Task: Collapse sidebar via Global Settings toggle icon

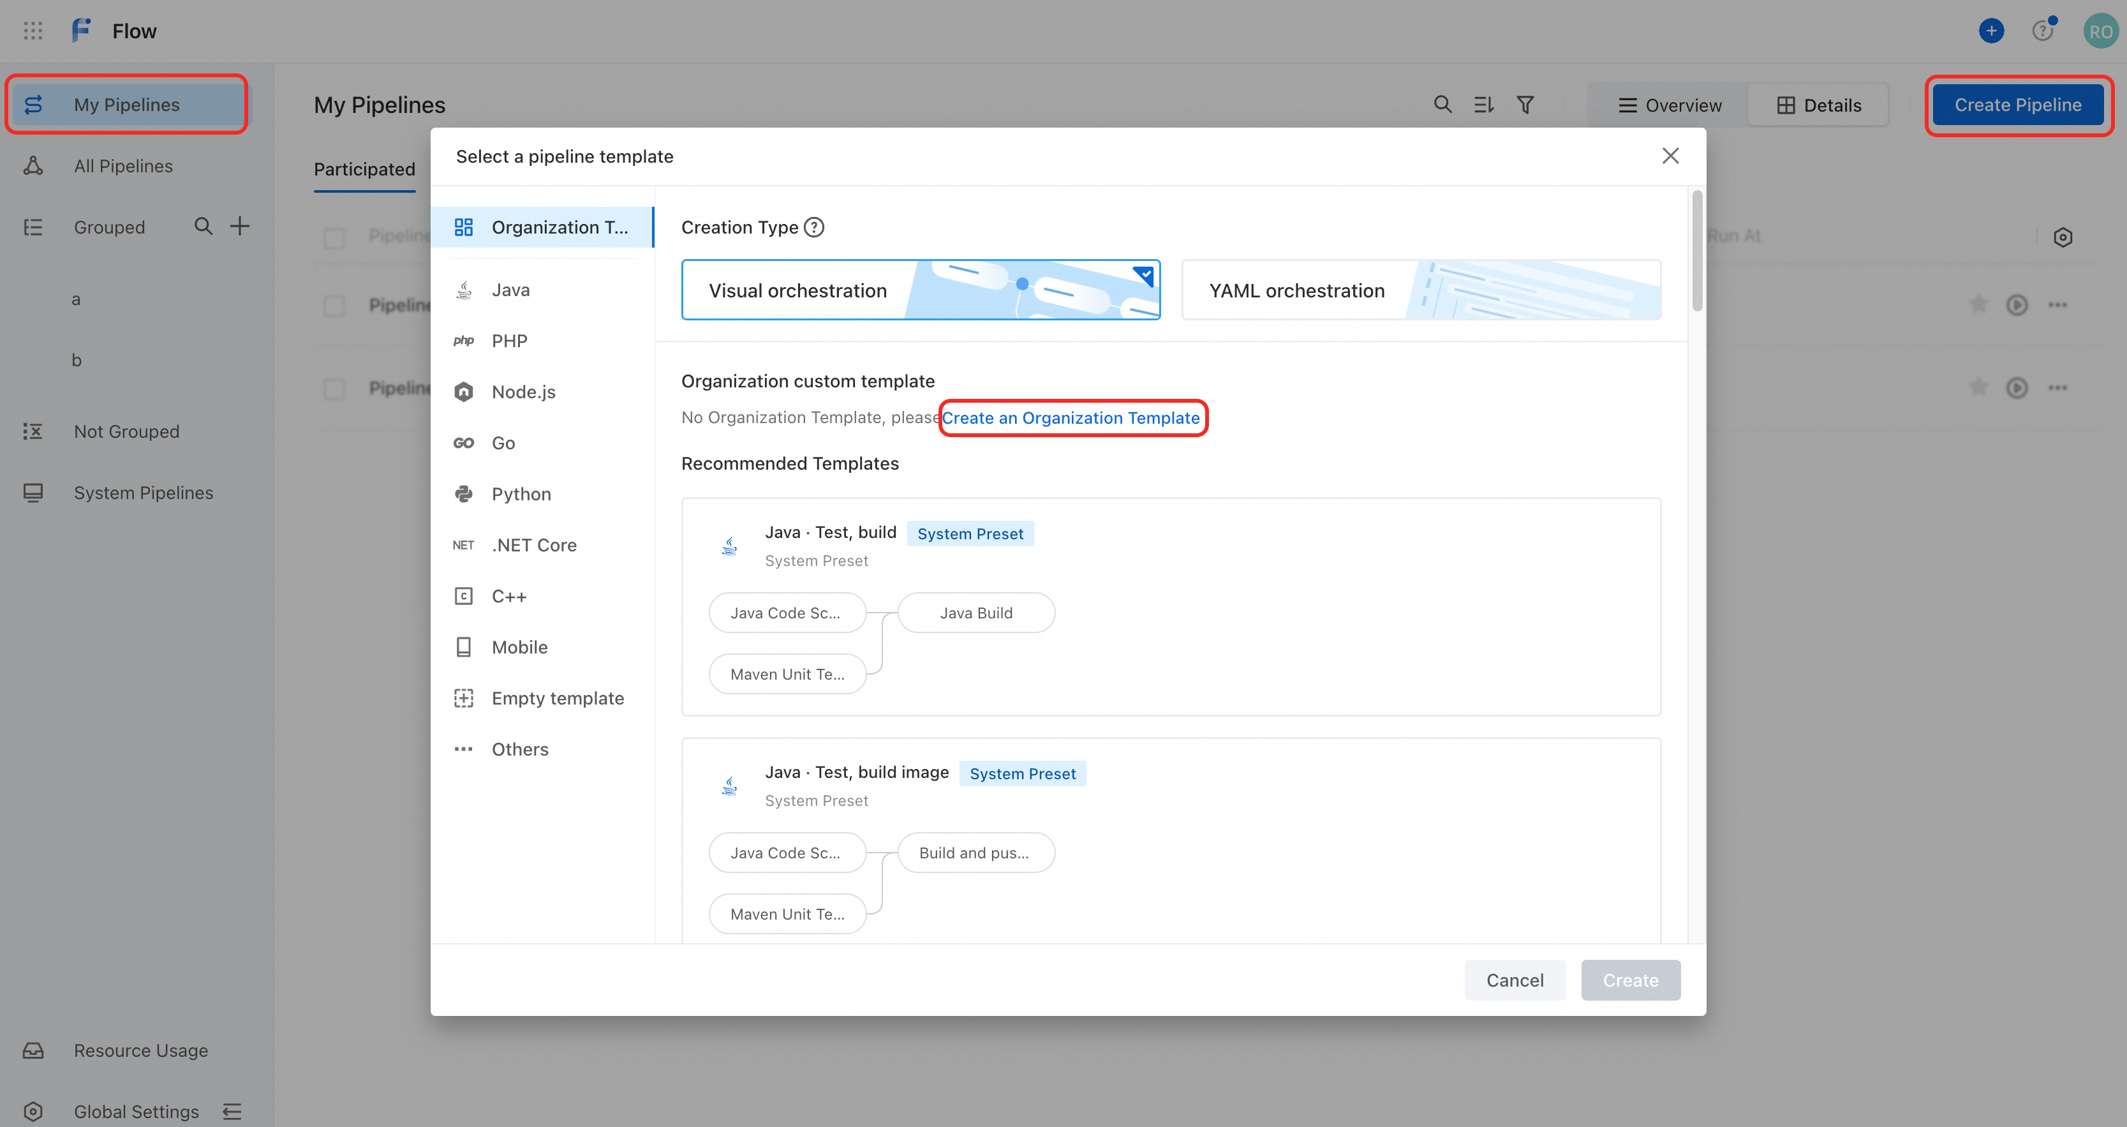Action: point(232,1111)
